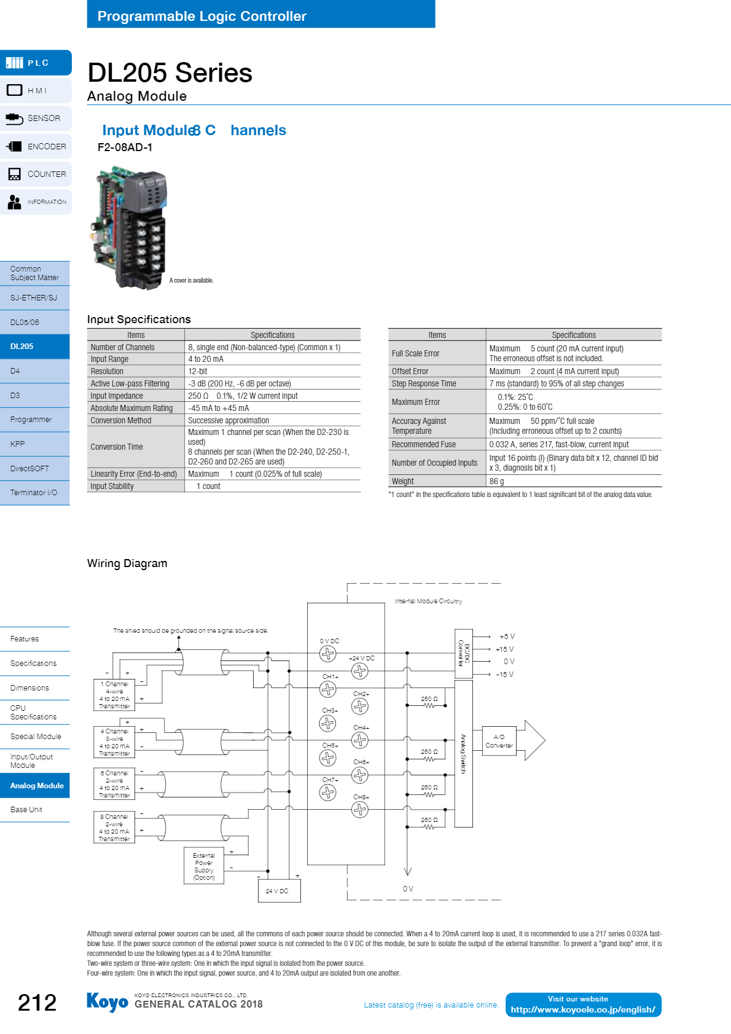Open the SENSOR icon tab
This screenshot has width=731, height=1034.
pos(14,118)
